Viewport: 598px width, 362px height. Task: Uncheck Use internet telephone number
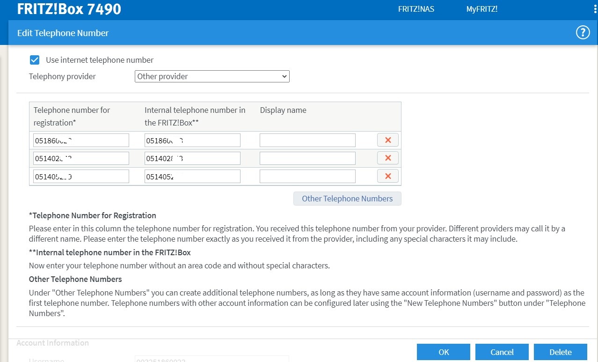(35, 60)
